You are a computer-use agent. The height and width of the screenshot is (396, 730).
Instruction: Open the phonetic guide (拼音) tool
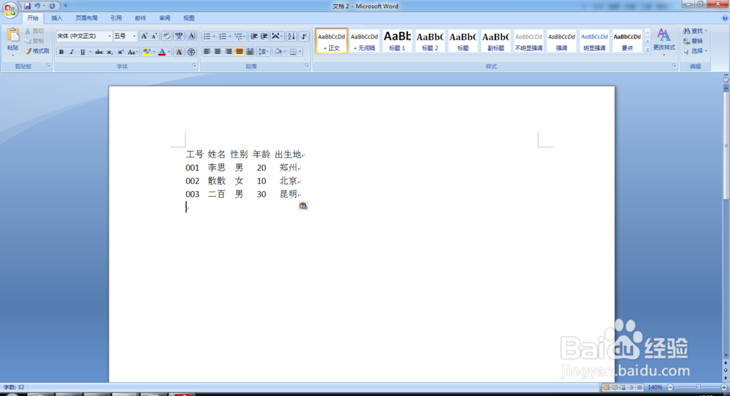179,36
